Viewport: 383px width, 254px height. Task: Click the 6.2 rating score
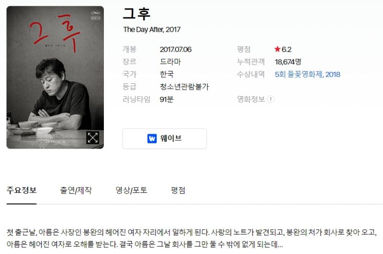pos(286,49)
